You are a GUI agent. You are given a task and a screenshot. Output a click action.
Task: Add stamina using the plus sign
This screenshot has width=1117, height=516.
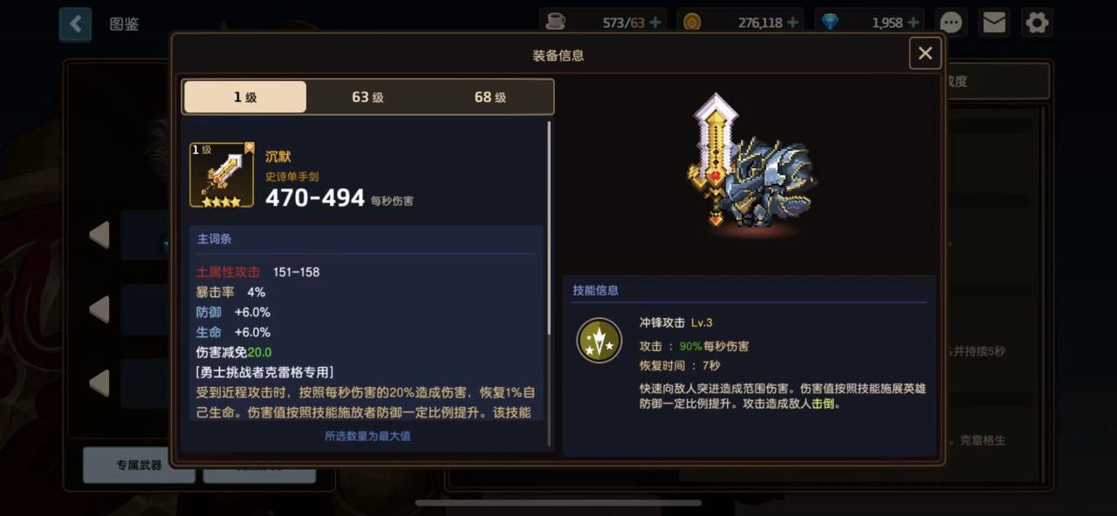655,23
